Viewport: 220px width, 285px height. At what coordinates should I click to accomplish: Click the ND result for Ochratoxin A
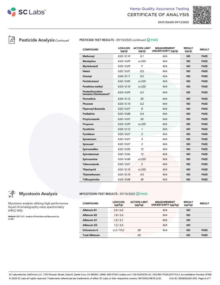click(188, 230)
